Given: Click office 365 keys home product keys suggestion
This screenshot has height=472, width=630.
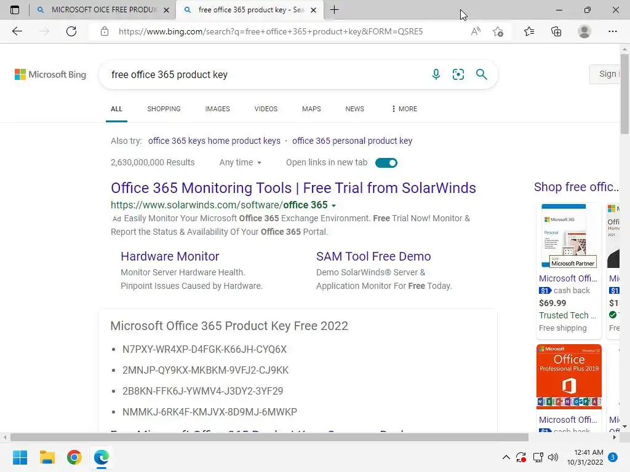Looking at the screenshot, I should coord(214,141).
